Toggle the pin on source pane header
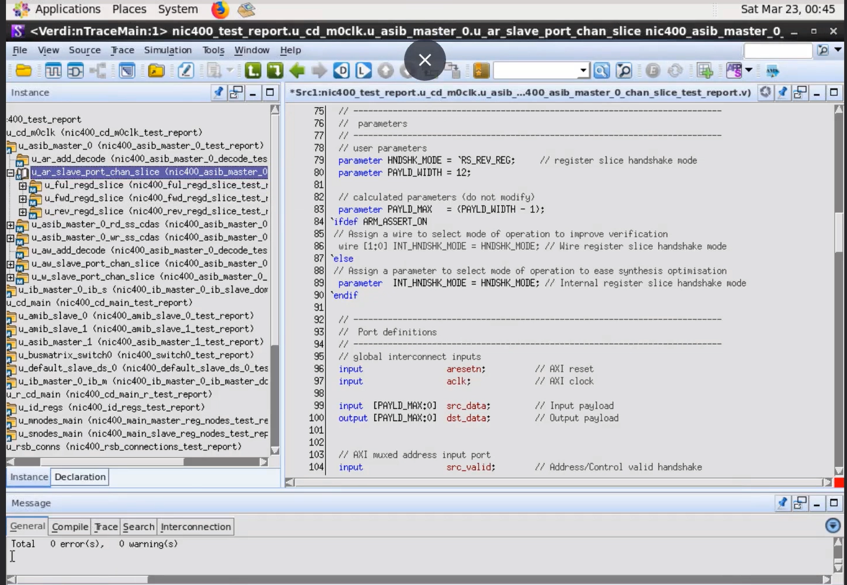 coord(782,92)
